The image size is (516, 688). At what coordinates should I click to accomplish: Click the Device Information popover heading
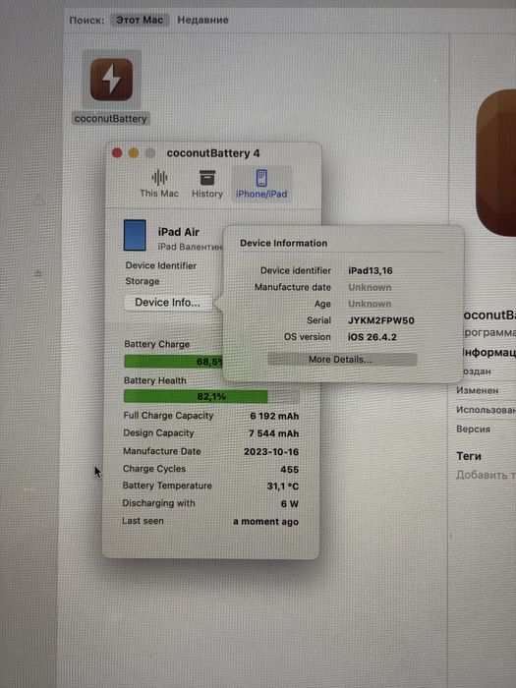point(283,243)
